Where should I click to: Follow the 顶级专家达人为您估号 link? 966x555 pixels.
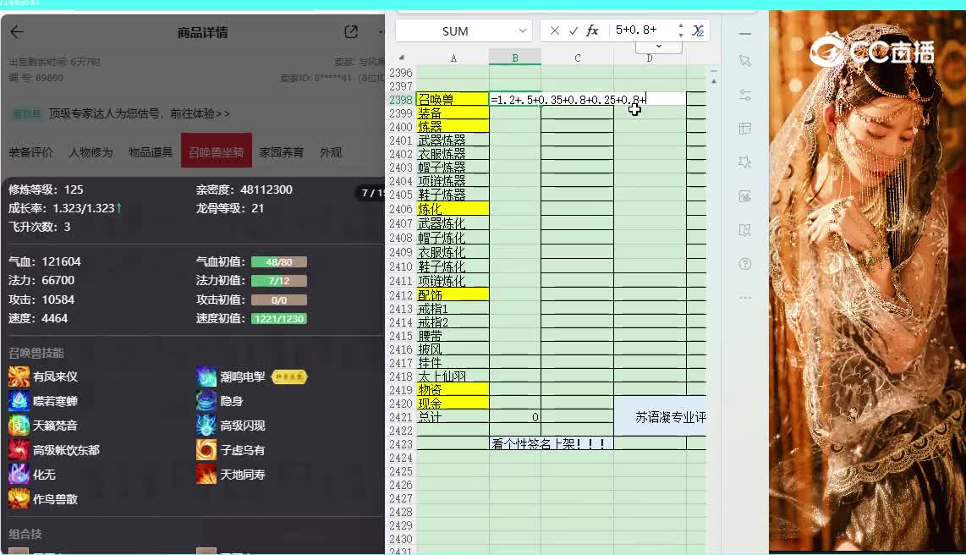[x=140, y=113]
